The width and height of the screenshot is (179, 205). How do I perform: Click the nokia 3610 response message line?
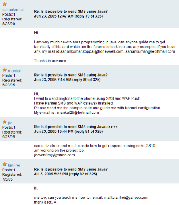95,146
